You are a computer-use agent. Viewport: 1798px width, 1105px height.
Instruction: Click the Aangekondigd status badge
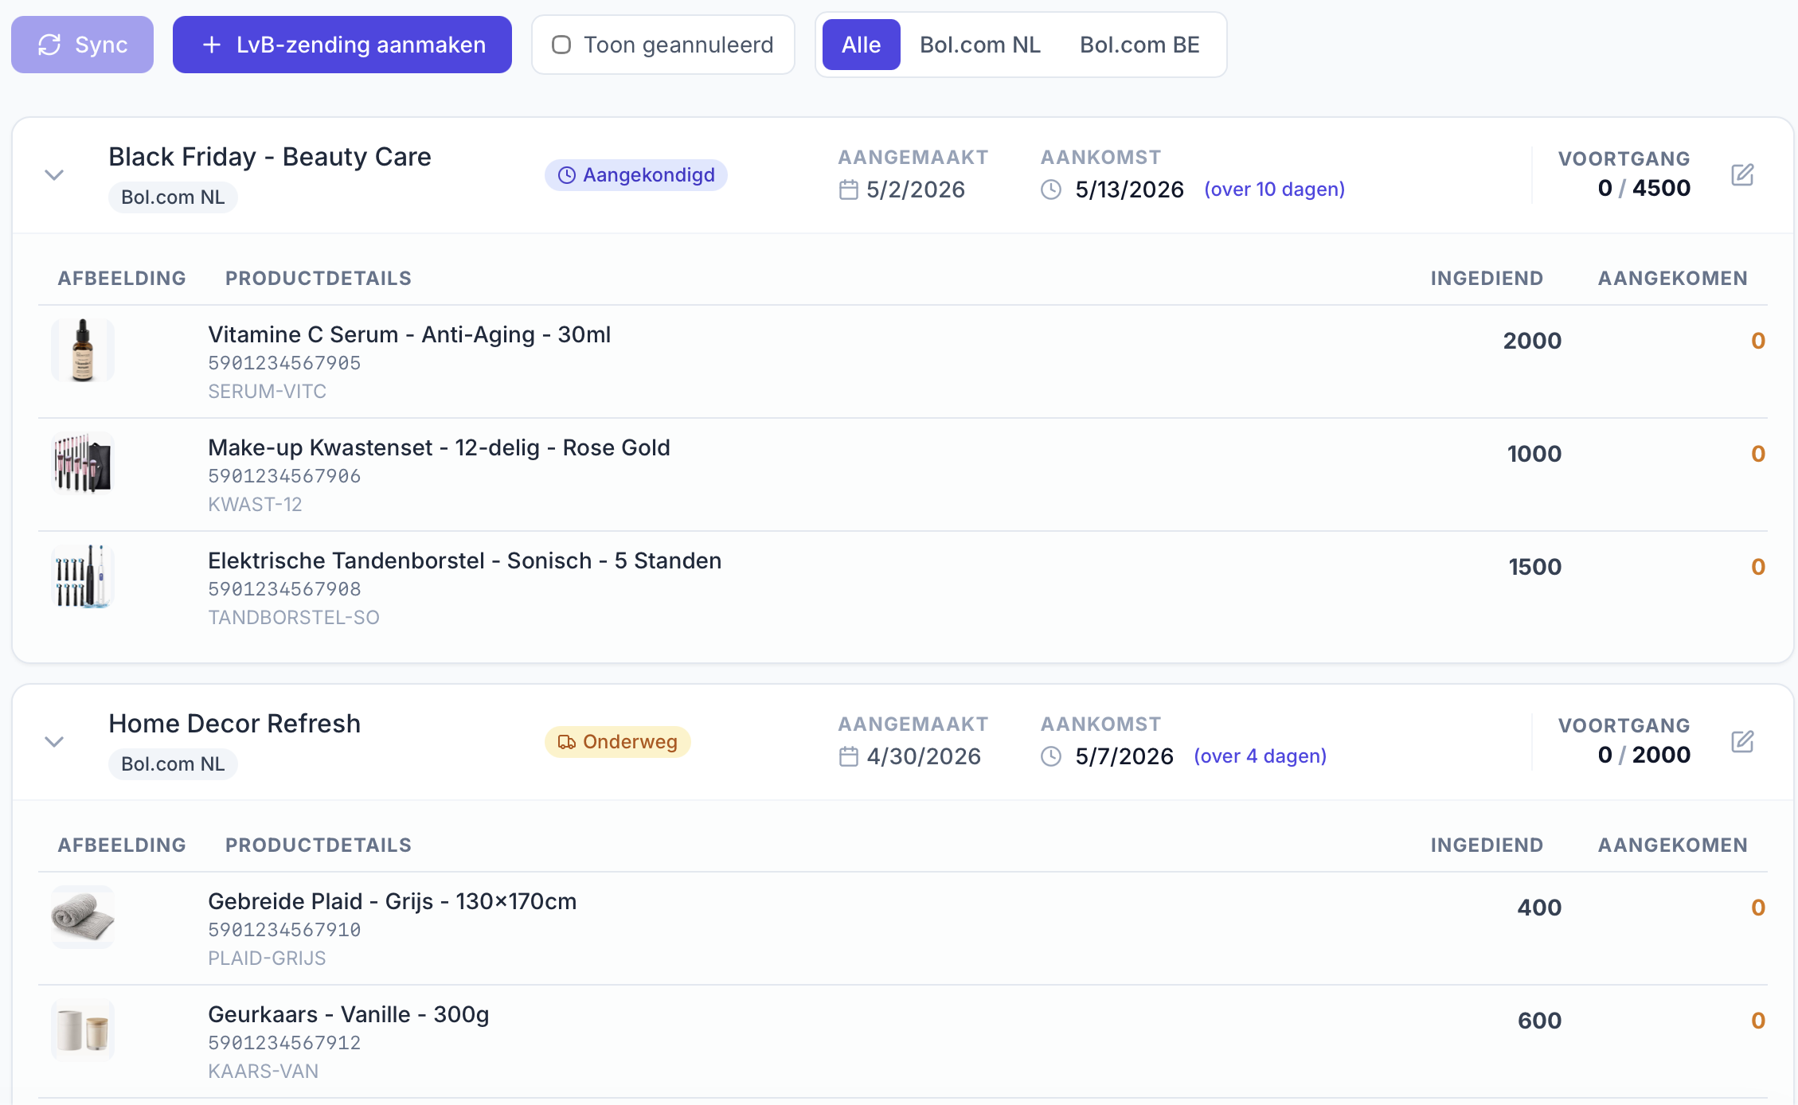(636, 175)
